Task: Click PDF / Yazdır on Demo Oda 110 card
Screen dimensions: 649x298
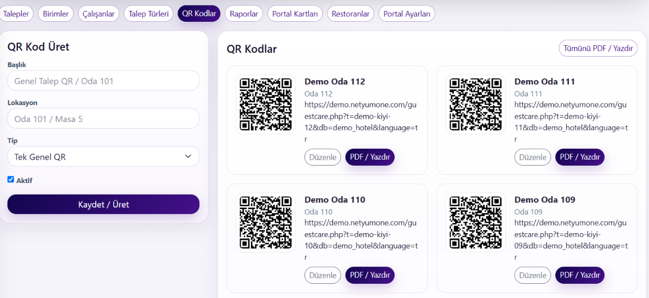Action: pyautogui.click(x=370, y=275)
